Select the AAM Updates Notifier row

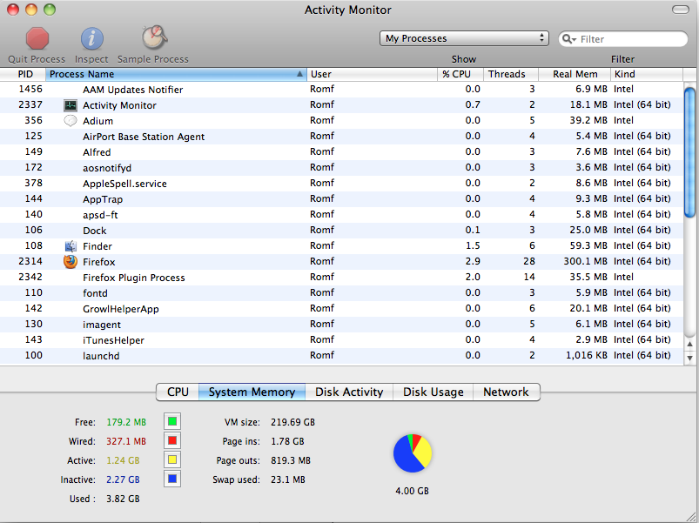(341, 89)
